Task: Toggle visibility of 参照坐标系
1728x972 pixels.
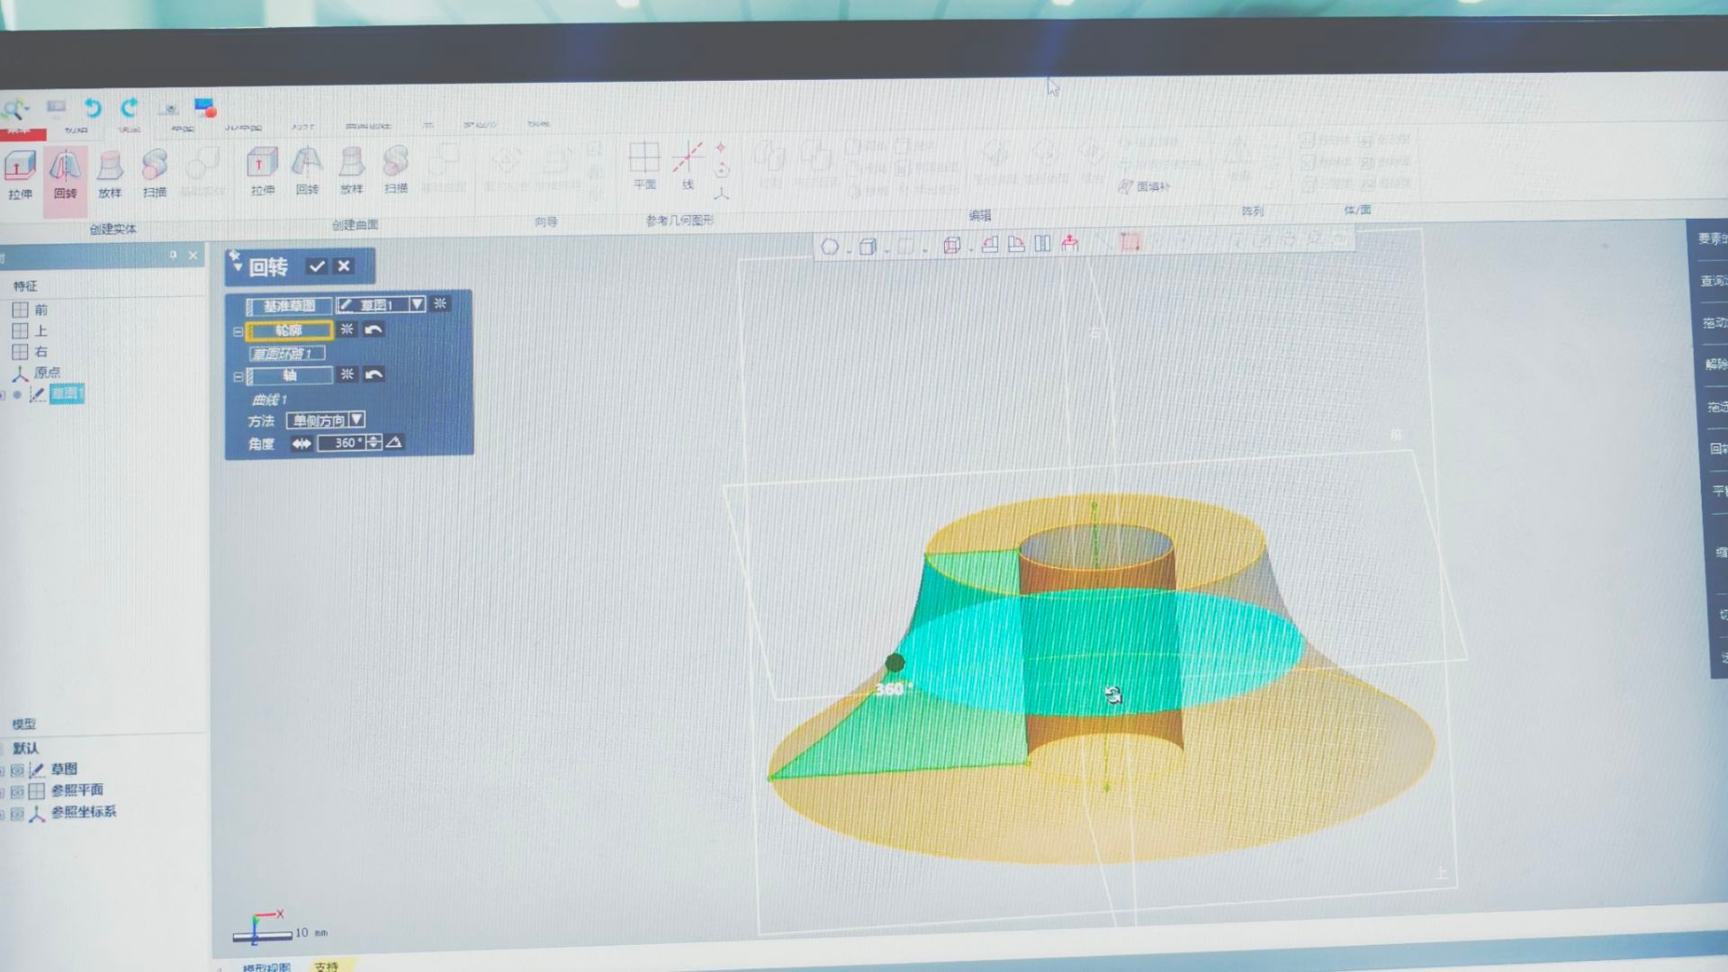Action: 17,814
